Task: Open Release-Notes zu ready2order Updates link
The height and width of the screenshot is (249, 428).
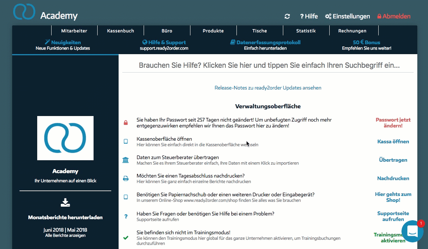Action: 268,88
